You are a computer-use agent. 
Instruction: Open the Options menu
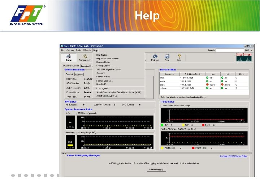70,50
